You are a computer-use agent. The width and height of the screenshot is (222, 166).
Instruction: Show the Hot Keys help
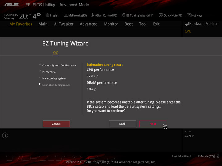(195, 15)
